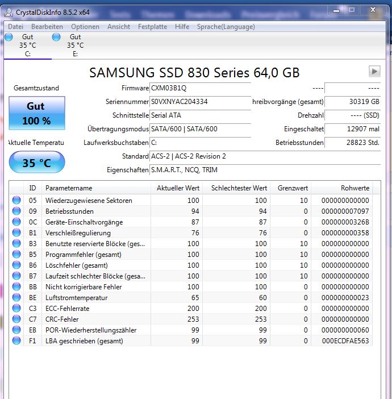The width and height of the screenshot is (392, 399).
Task: Click status orb for Nicht korrigierbare Fehler row
Action: (16, 287)
